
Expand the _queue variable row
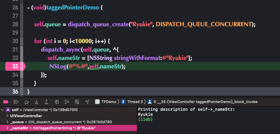pyautogui.click(x=7, y=122)
